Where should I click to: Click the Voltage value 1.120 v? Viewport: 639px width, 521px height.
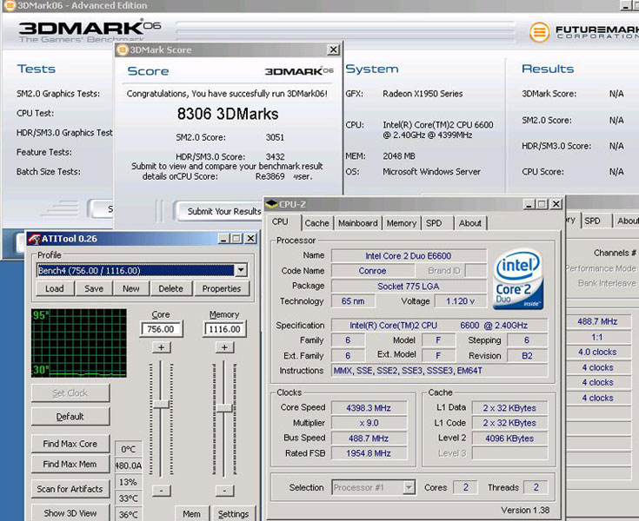460,301
